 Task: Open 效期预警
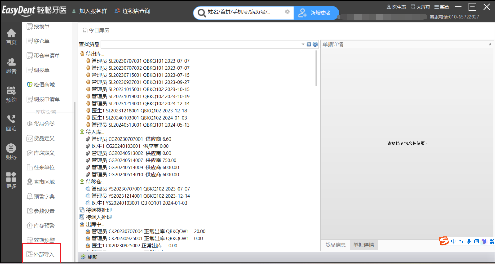(x=41, y=240)
